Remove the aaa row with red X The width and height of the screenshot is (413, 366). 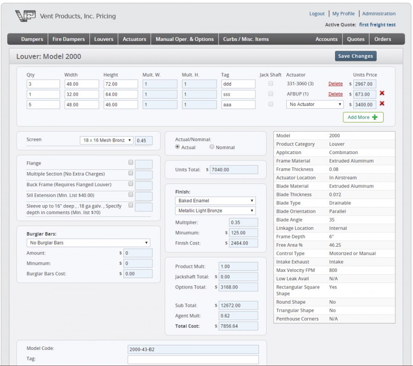point(382,104)
